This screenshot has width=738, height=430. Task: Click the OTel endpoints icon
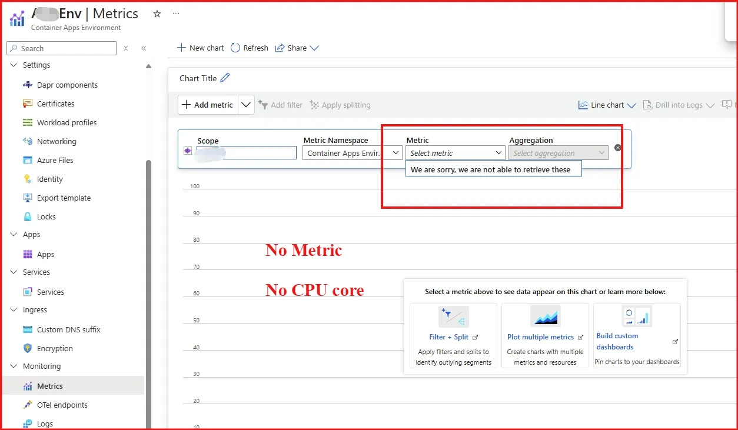click(x=28, y=405)
